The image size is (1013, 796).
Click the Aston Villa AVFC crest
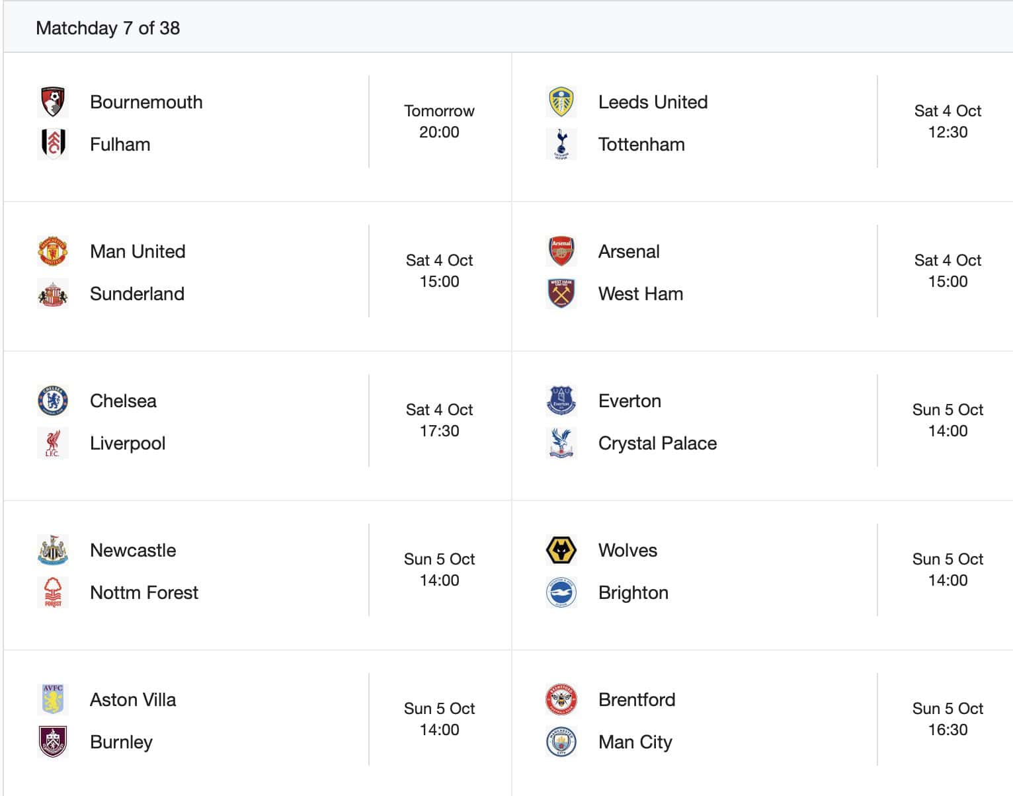pyautogui.click(x=52, y=699)
